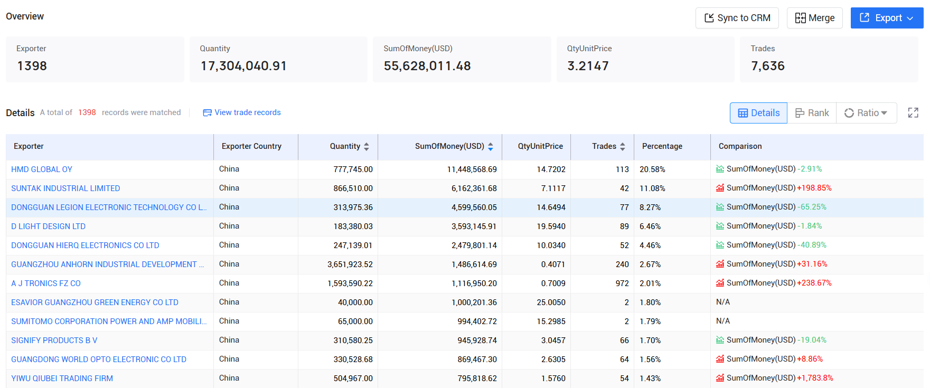This screenshot has height=388, width=930.
Task: Click the QtyUnitPrice summary card 3.2147
Action: [645, 59]
